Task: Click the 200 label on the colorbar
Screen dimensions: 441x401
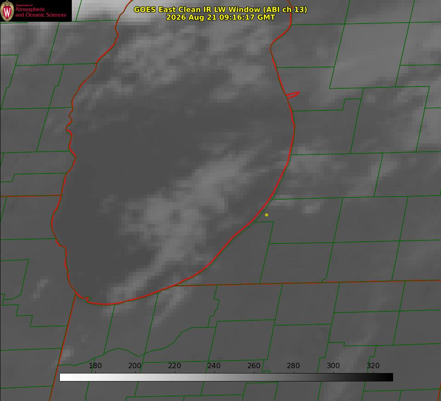Action: tap(135, 366)
